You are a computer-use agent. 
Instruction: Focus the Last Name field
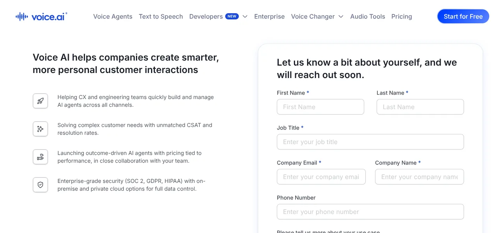click(x=420, y=107)
